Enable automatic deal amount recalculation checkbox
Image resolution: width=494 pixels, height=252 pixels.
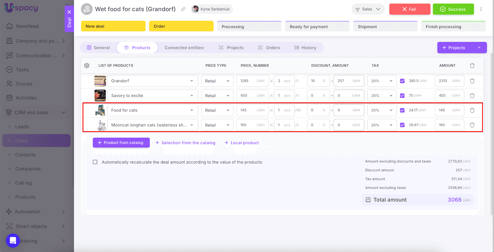(95, 162)
